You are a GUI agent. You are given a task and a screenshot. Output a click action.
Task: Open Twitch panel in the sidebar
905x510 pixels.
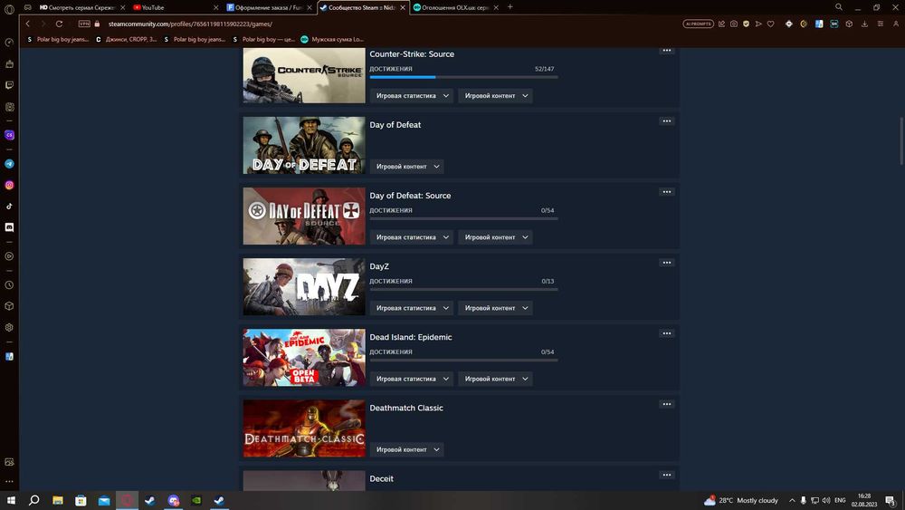click(9, 85)
